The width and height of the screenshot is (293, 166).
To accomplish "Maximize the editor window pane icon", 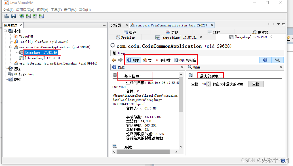I will coord(284,24).
